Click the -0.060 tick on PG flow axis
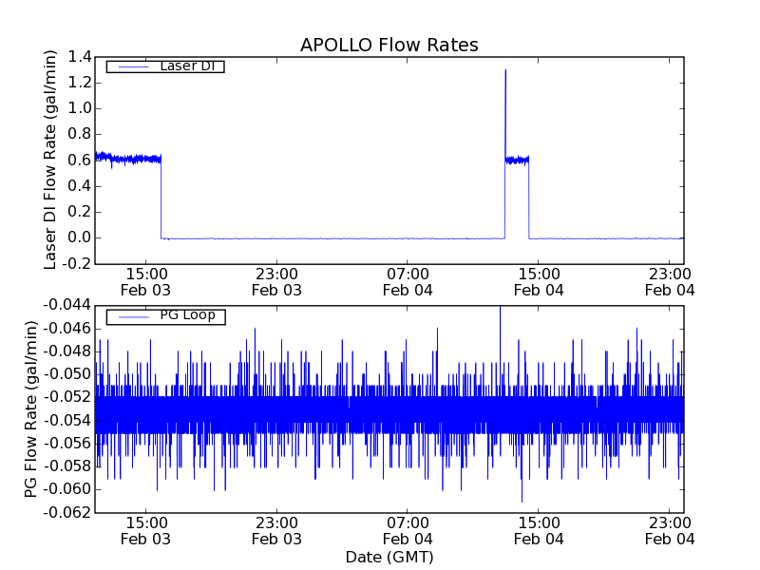 (x=66, y=489)
